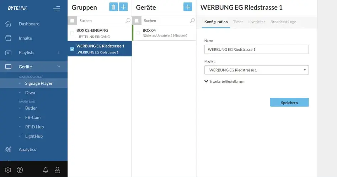This screenshot has width=337, height=177.
Task: Click the Inhalte box icon
Action: pos(8,38)
